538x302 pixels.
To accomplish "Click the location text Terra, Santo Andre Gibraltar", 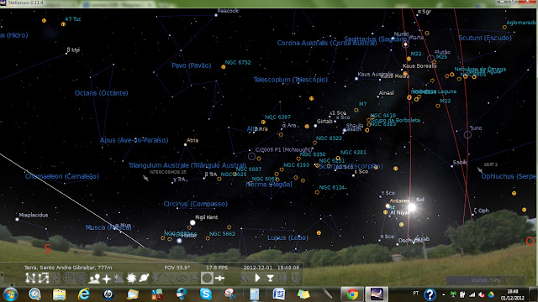I will 68,268.
